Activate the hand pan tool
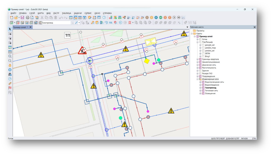Image resolution: width=272 pixels, height=155 pixels. pos(10,65)
